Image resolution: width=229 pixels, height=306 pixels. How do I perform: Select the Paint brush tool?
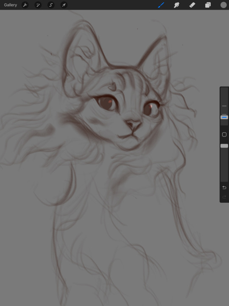[x=161, y=5]
